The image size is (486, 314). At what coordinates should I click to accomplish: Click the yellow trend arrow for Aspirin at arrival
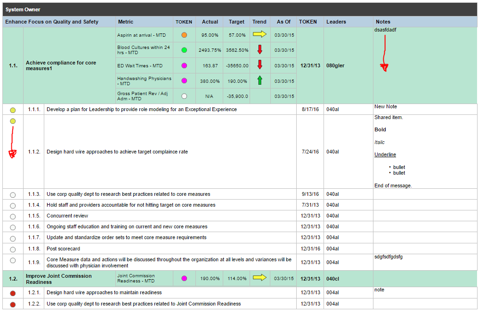pyautogui.click(x=259, y=34)
